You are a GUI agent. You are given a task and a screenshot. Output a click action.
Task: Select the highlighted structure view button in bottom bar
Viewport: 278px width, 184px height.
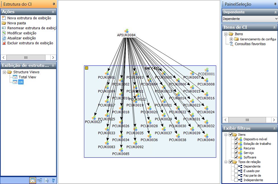coord(33,181)
